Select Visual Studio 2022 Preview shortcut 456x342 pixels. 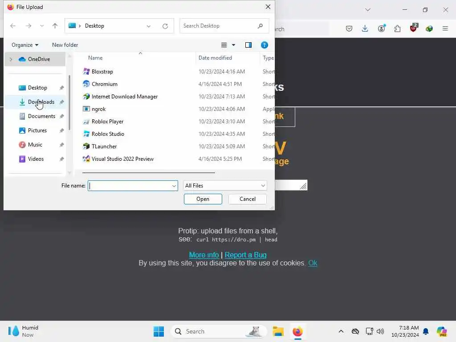tap(122, 159)
